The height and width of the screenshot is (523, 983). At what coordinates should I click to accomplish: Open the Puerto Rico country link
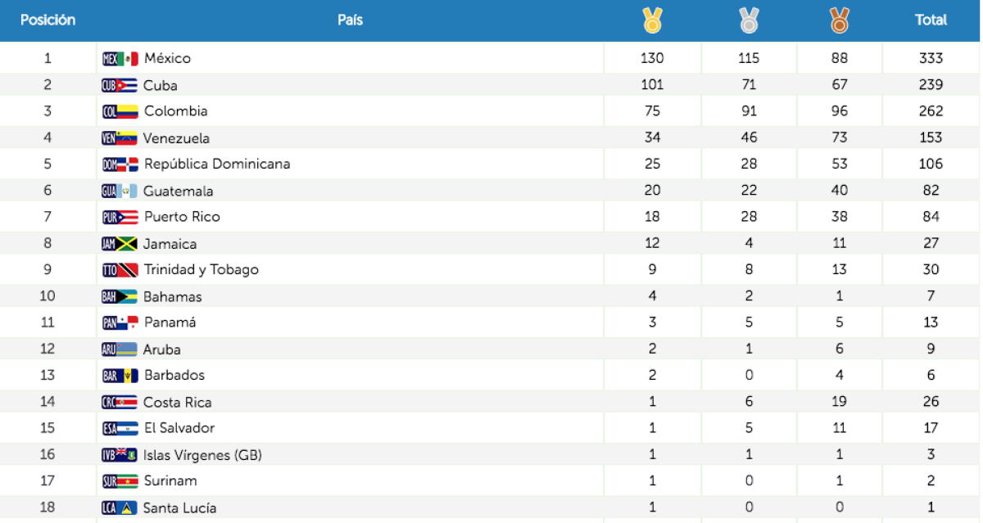coord(182,217)
